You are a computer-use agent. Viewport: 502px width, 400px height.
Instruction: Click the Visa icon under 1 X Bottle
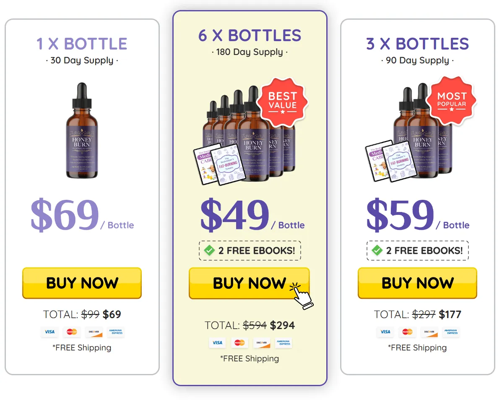[x=49, y=332]
